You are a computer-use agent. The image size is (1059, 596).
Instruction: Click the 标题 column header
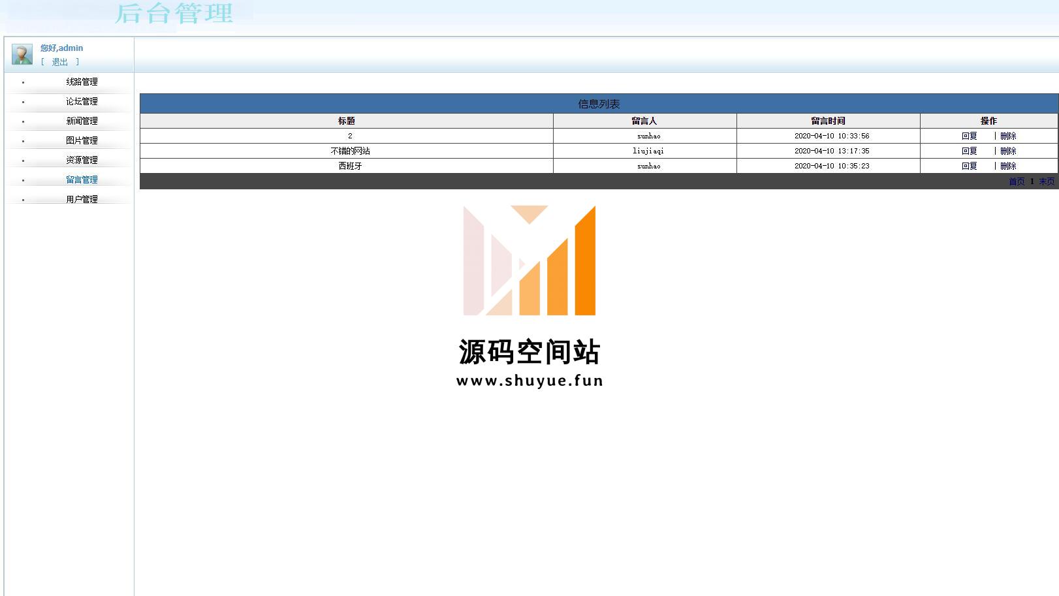click(x=347, y=121)
